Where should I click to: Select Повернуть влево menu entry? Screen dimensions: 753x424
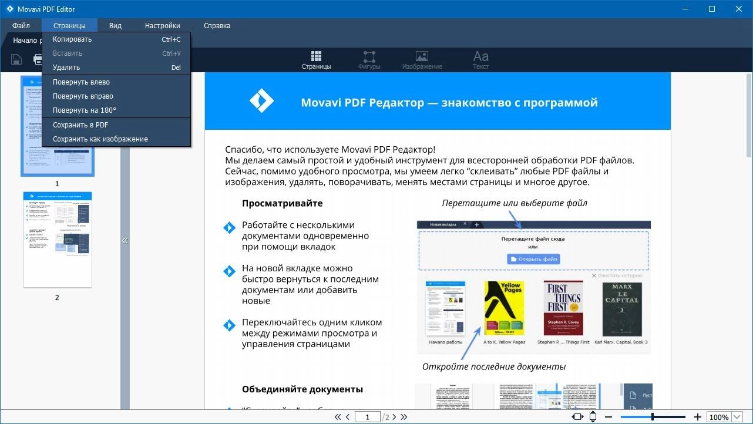tap(116, 82)
